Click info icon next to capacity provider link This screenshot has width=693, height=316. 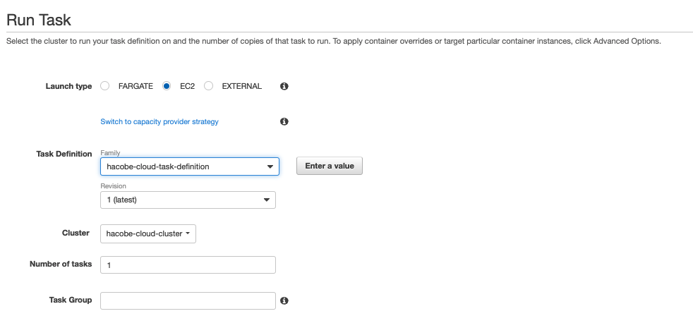[284, 121]
